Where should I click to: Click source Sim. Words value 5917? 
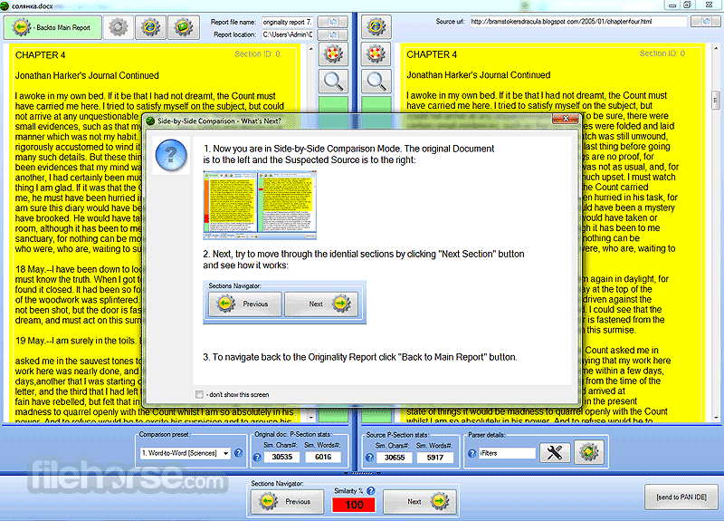pyautogui.click(x=435, y=458)
